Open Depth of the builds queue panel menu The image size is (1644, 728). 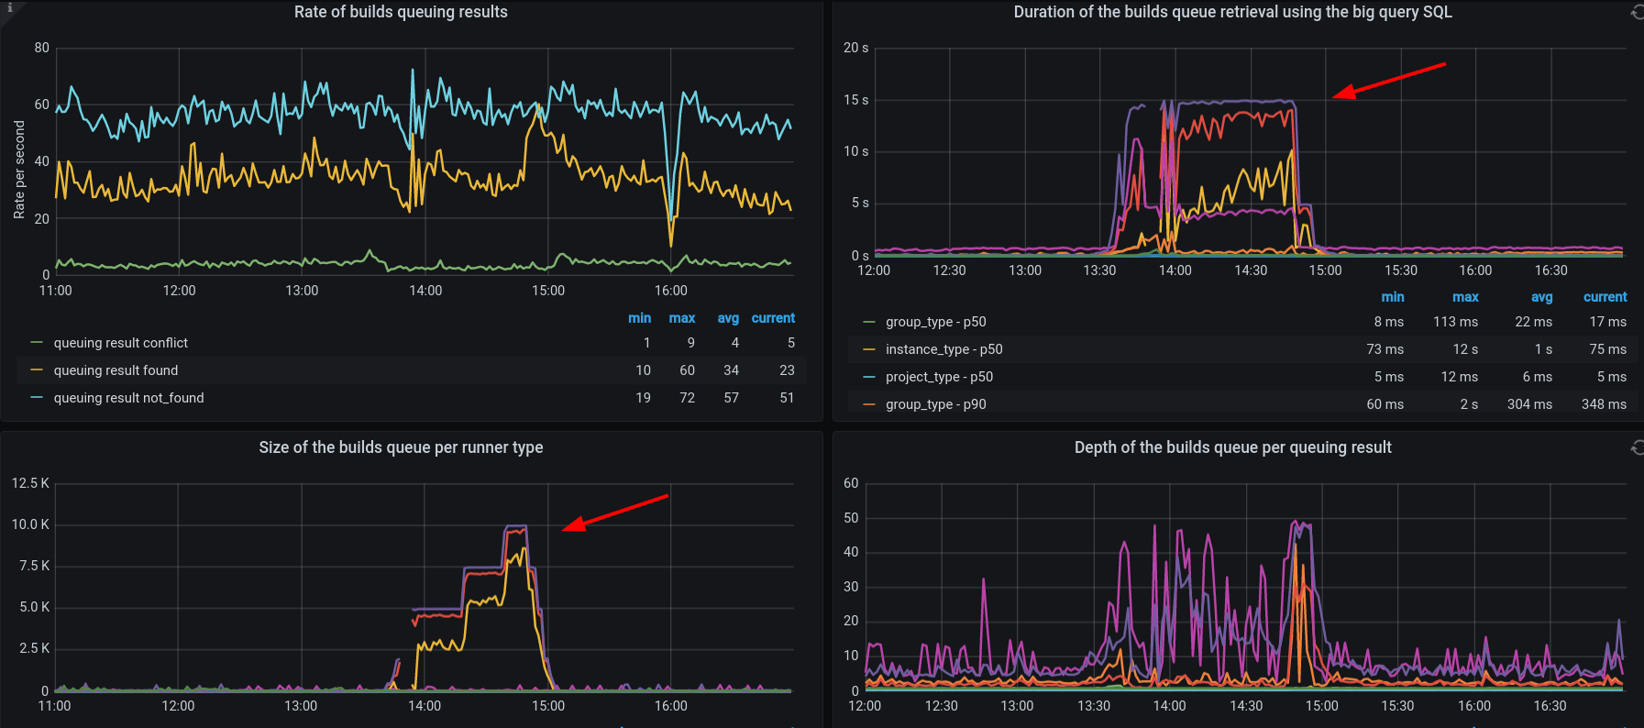pos(1232,447)
